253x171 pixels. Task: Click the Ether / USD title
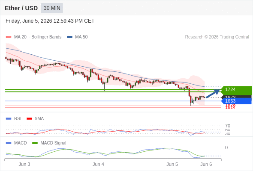point(21,8)
